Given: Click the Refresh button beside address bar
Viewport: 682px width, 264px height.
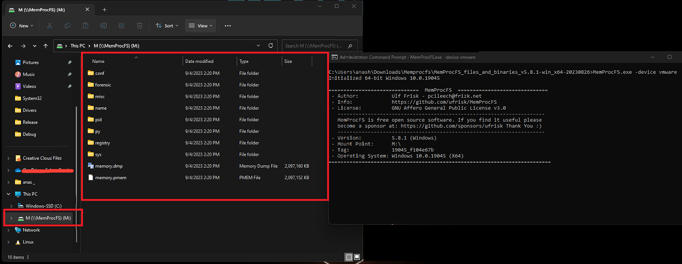Looking at the screenshot, I should click(x=271, y=46).
